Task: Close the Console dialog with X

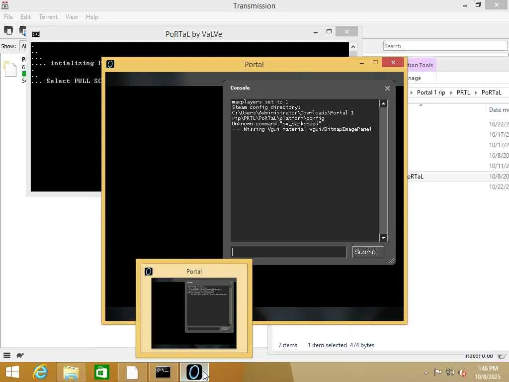Action: 387,88
